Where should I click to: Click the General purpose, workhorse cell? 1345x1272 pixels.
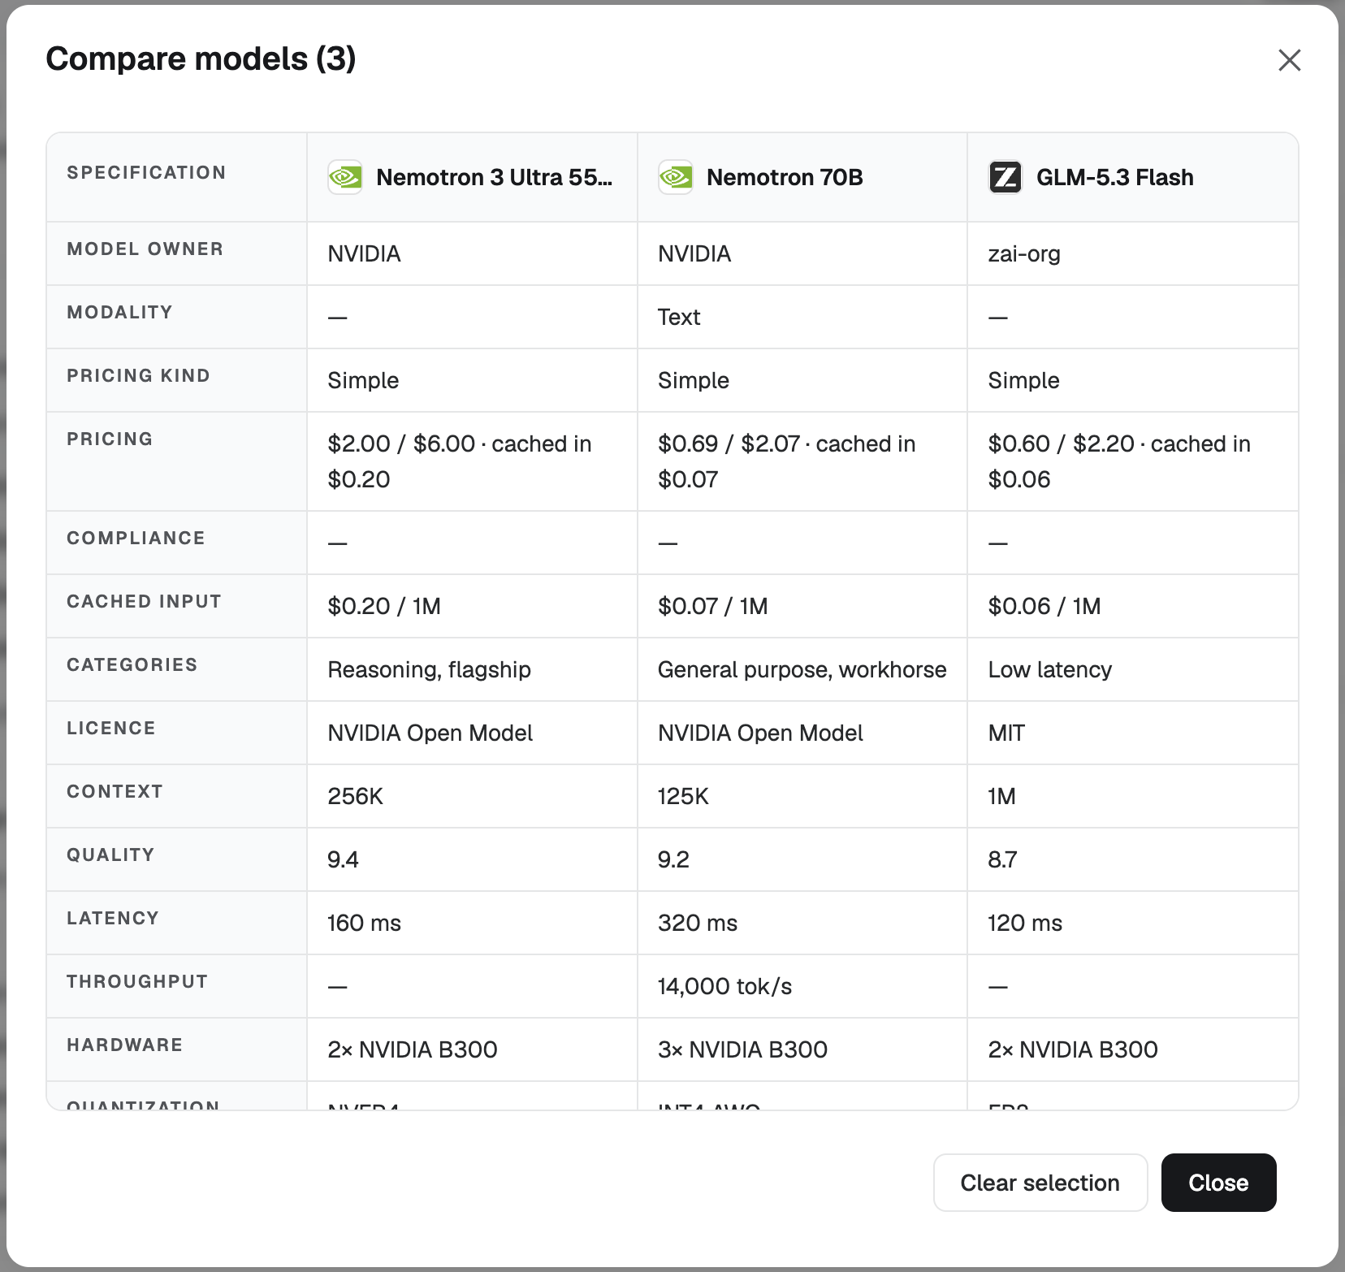pos(802,670)
